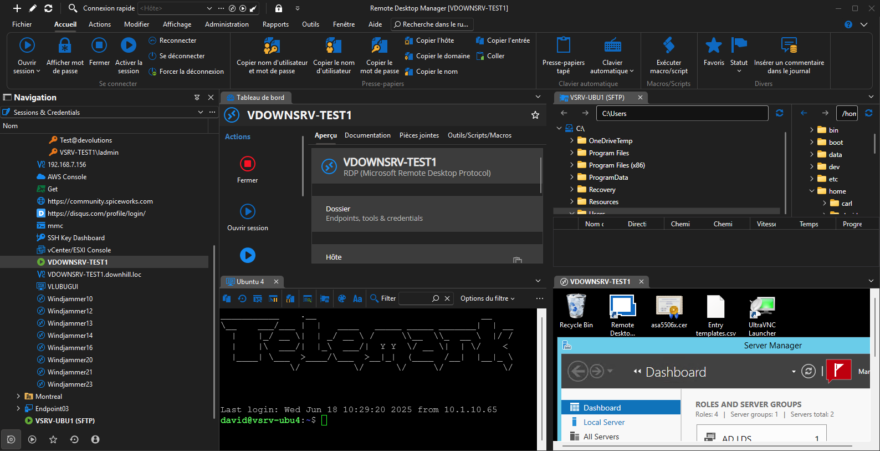Click the favorites star in navigation footer
This screenshot has width=880, height=451.
[x=53, y=439]
